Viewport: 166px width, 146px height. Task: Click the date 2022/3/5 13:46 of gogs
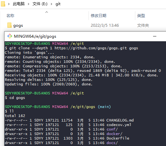point(105,25)
